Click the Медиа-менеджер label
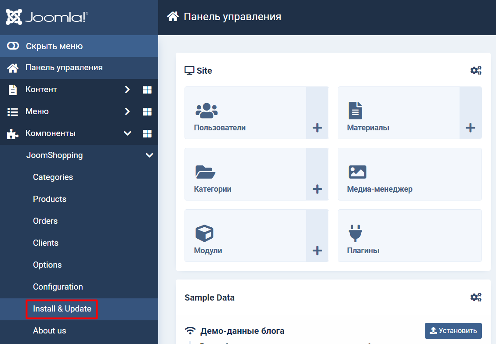This screenshot has height=344, width=496. coord(380,189)
